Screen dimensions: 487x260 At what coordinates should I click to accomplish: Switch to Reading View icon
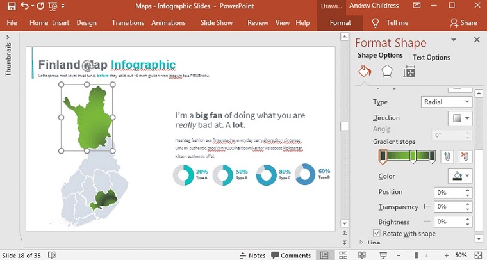362,255
